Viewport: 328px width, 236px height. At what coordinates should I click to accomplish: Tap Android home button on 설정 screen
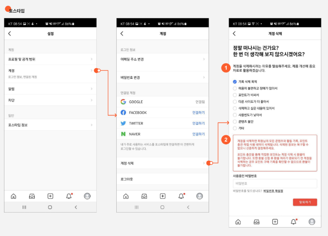point(50,207)
